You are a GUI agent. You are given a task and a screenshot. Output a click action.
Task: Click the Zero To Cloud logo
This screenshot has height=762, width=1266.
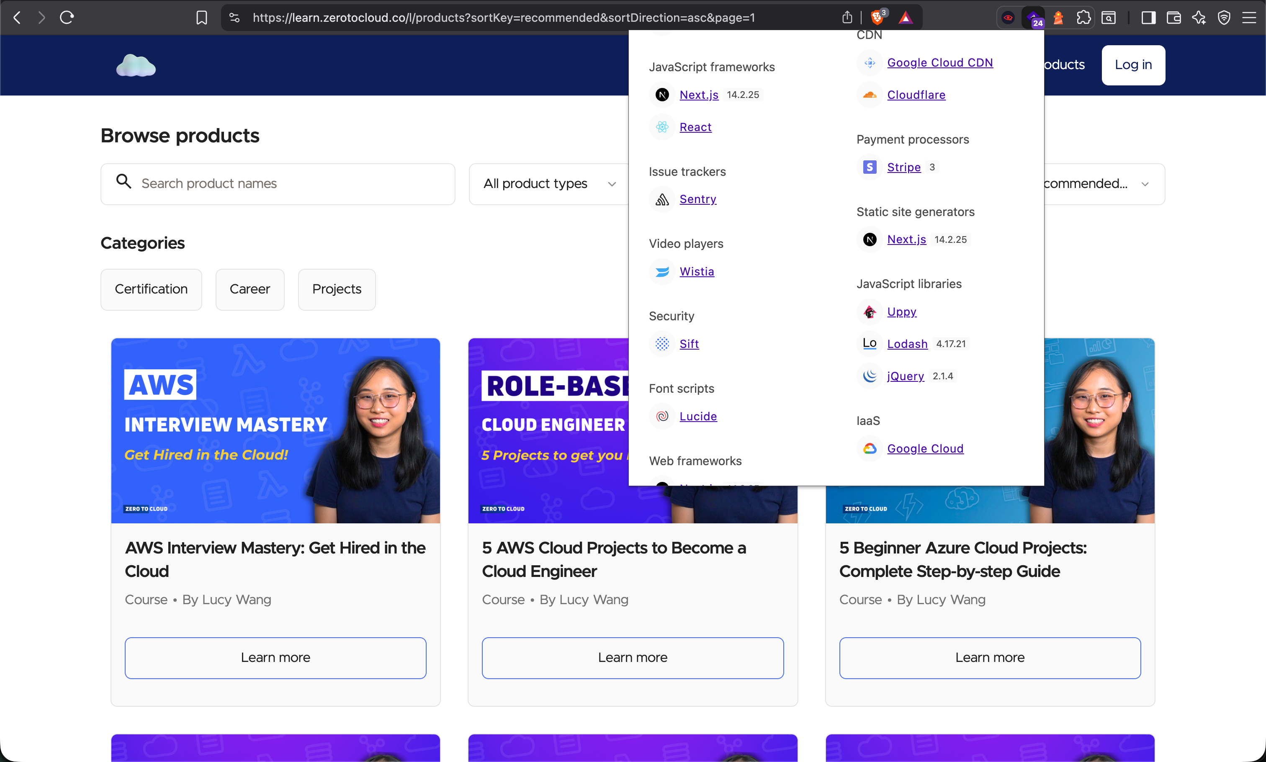click(x=136, y=65)
